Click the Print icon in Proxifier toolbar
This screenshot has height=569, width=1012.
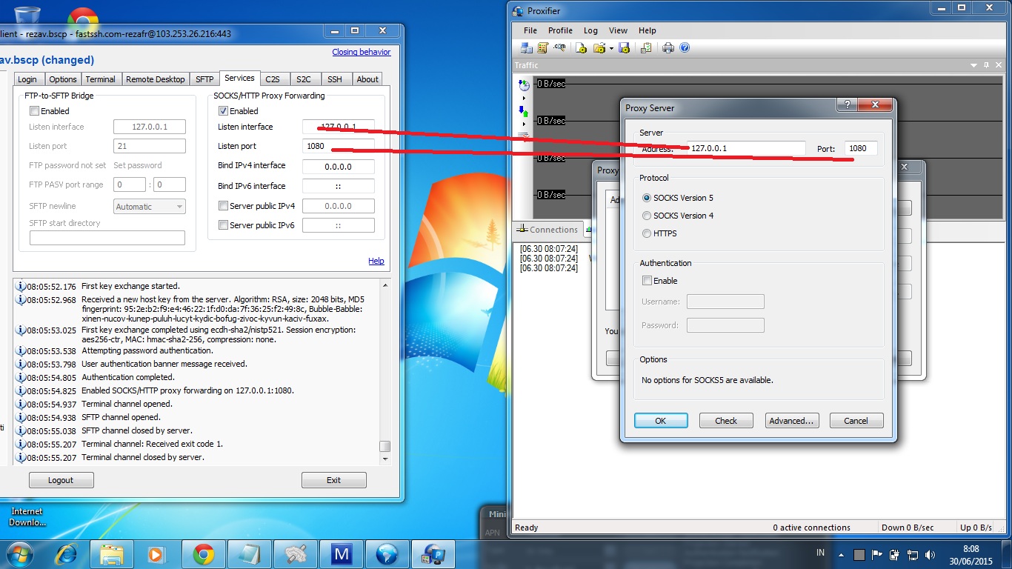[668, 47]
